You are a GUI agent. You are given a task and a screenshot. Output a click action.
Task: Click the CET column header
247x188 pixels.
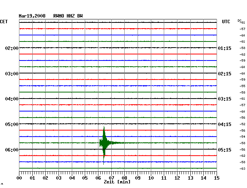[4, 22]
